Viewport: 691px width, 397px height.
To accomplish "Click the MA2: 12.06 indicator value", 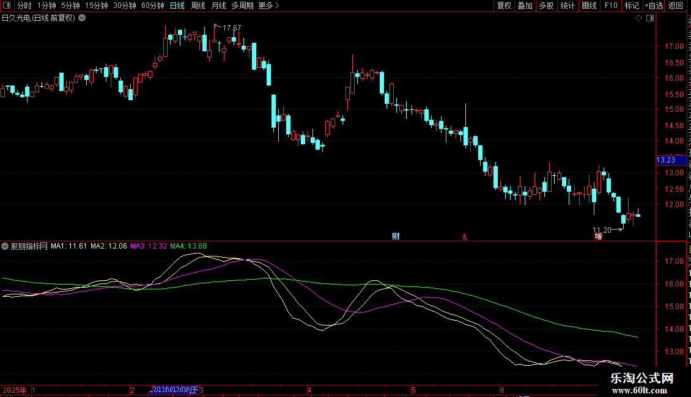I will [x=108, y=246].
